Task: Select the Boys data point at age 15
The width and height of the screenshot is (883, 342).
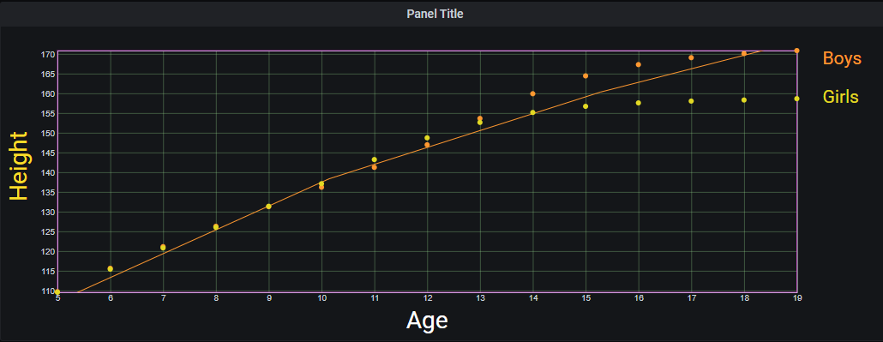Action: point(586,76)
